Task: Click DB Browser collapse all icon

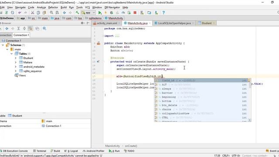Action: (24, 28)
